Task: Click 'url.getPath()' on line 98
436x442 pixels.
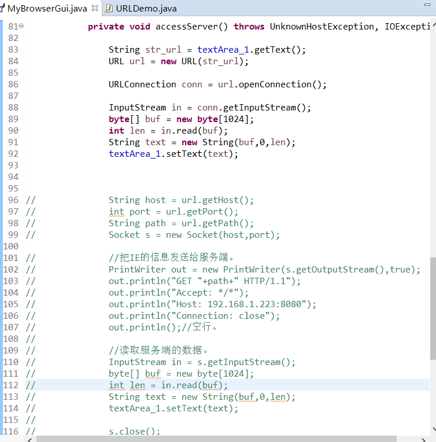Action: click(215, 223)
